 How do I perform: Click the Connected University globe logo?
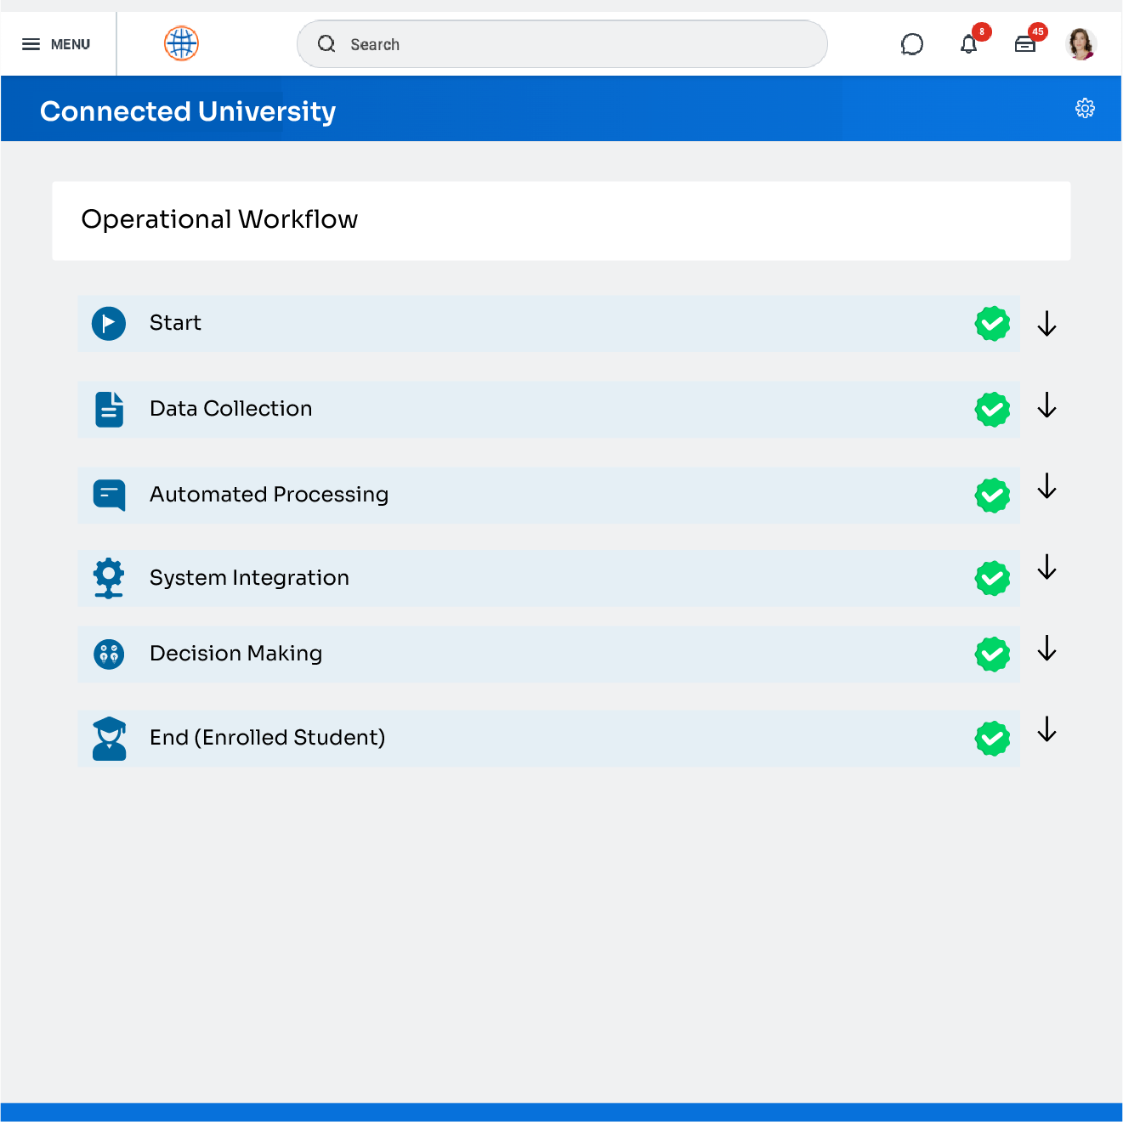pyautogui.click(x=180, y=43)
